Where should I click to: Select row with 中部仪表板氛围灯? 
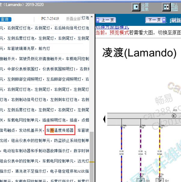click(x=44, y=69)
